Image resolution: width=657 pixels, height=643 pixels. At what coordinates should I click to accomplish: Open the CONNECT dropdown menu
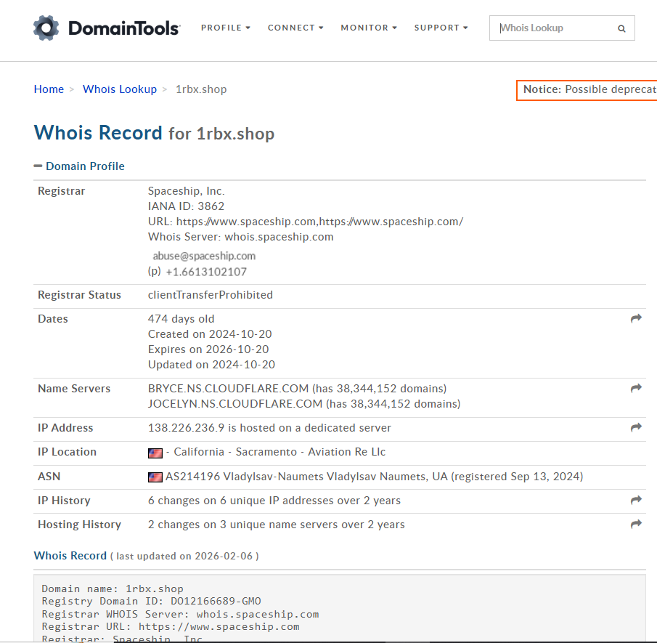(x=295, y=28)
